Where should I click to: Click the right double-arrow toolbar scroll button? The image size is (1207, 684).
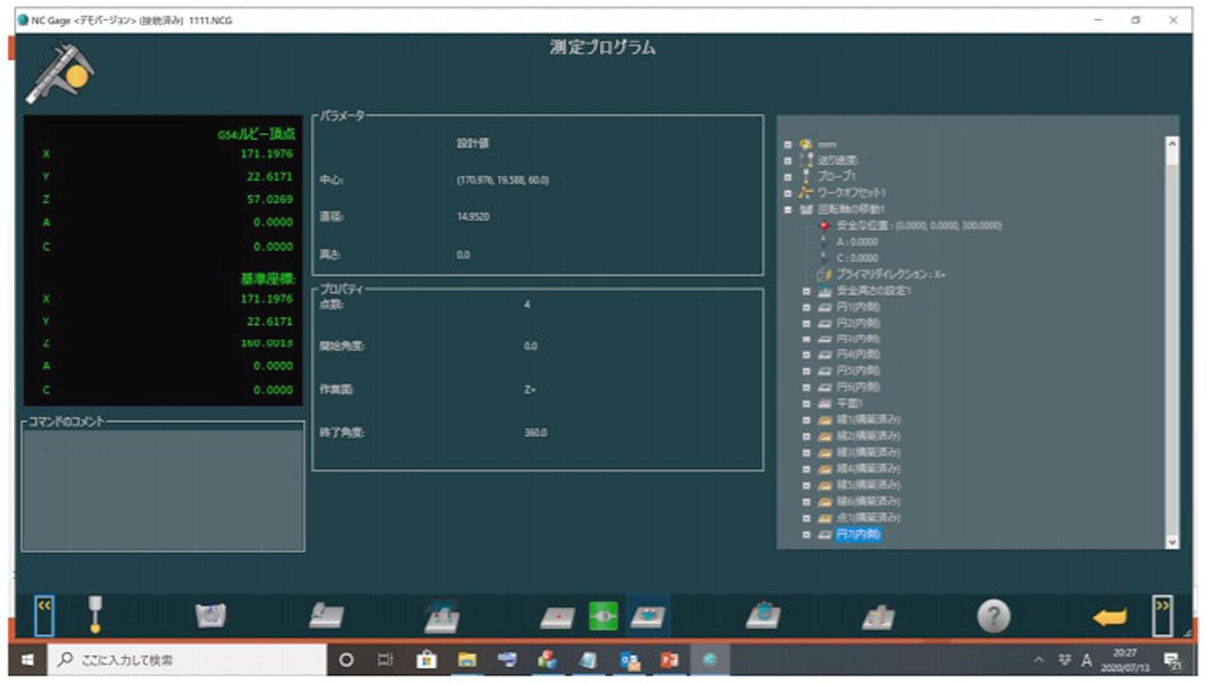coord(1162,616)
